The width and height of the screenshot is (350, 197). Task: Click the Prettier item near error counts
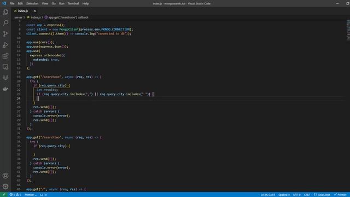(x=31, y=195)
